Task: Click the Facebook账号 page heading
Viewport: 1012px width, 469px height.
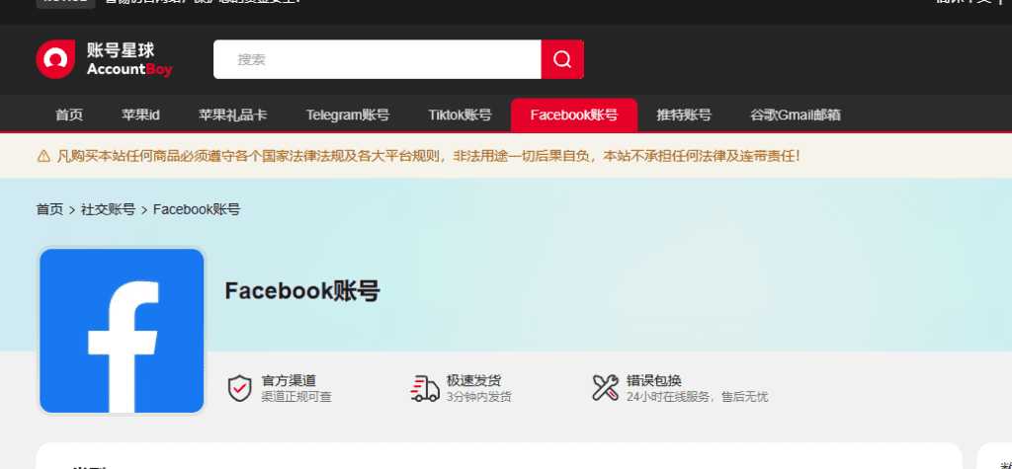Action: click(x=302, y=291)
